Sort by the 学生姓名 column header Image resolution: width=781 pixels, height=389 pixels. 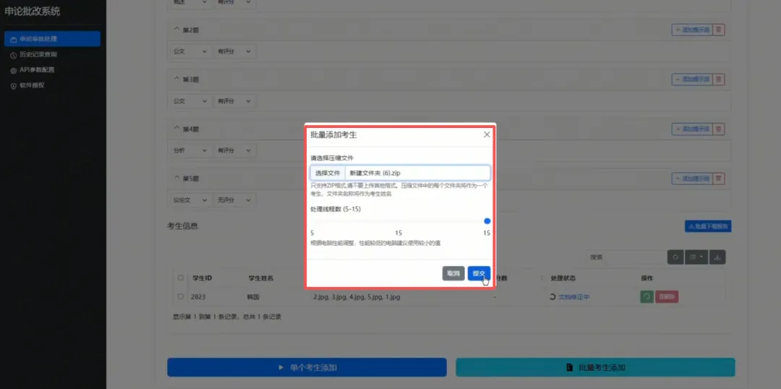tap(261, 278)
